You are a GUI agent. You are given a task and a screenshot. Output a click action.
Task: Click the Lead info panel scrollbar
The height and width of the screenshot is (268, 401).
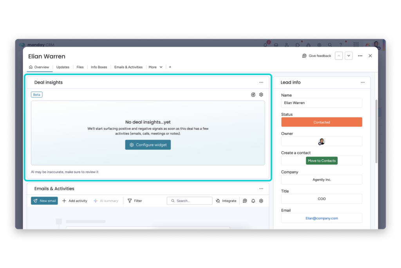[376, 131]
